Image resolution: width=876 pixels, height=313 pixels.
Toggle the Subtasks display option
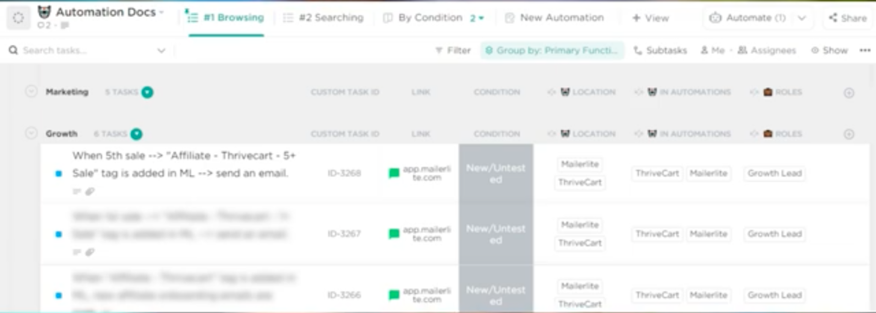[660, 50]
